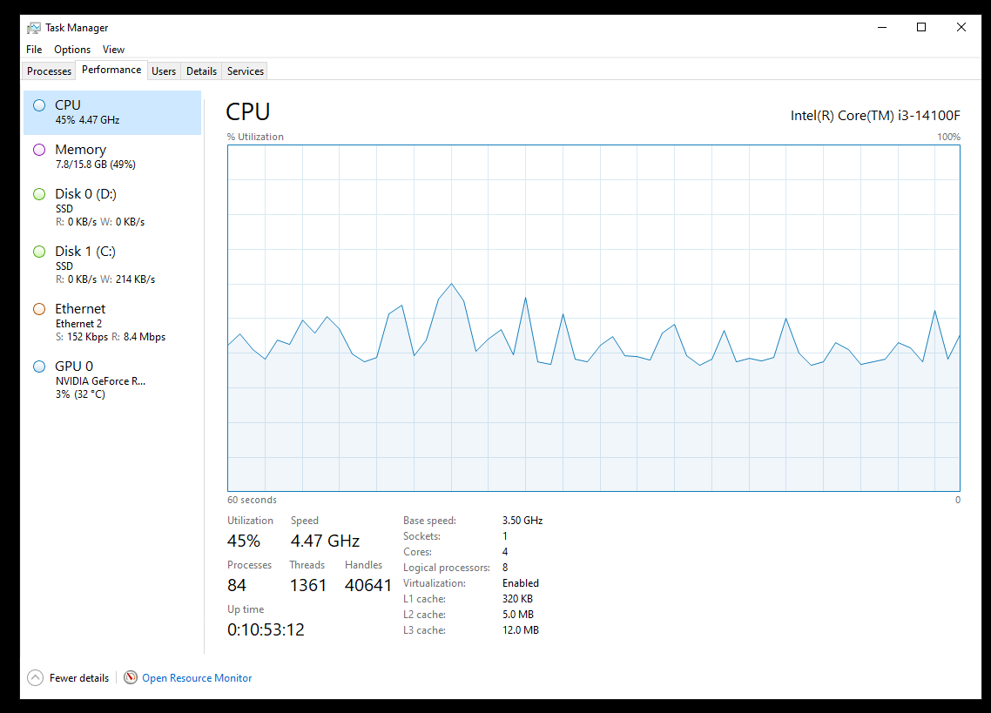Click the up time 0:10:53:12
The image size is (991, 713).
click(266, 629)
